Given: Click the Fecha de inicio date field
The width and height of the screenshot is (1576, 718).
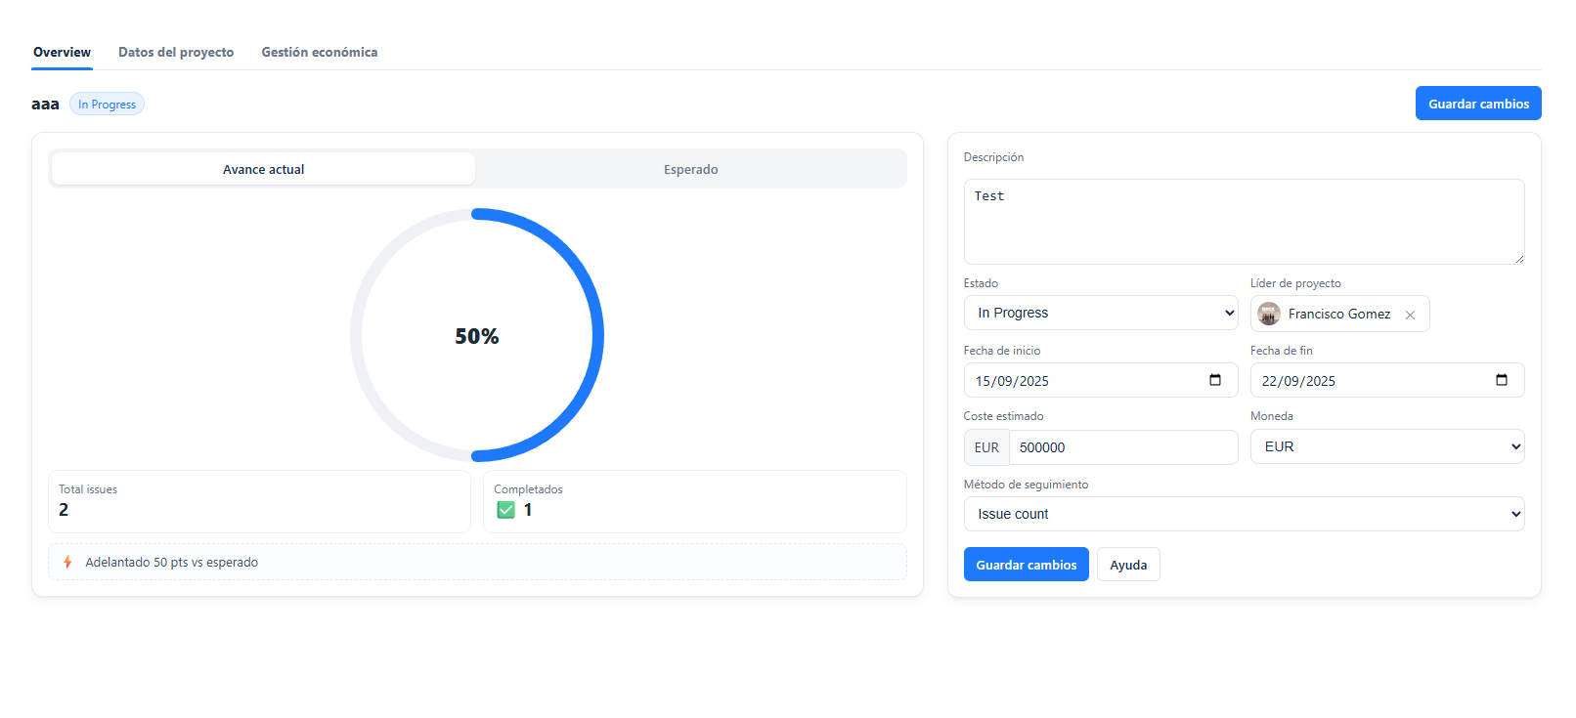Looking at the screenshot, I should pyautogui.click(x=1101, y=380).
